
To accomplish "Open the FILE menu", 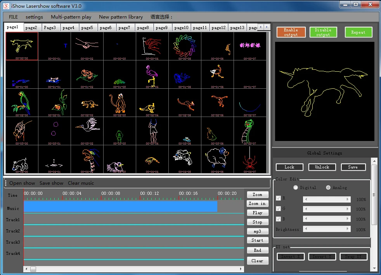I will pyautogui.click(x=13, y=17).
